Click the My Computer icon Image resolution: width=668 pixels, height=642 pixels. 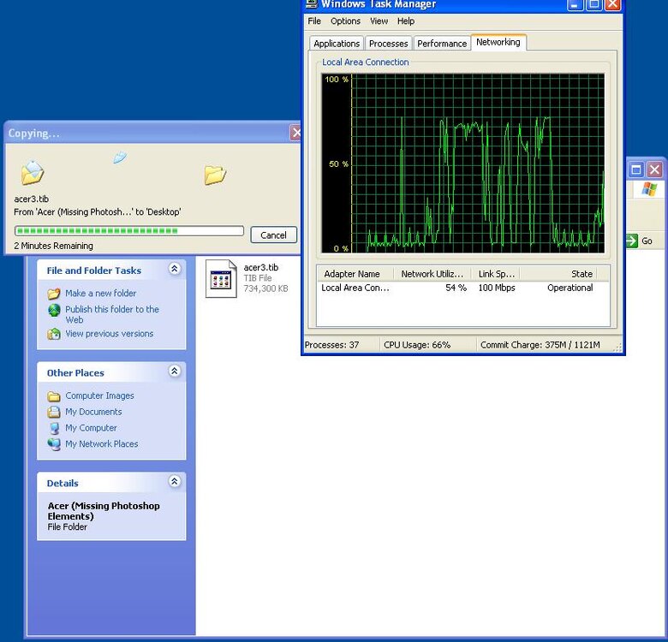click(x=54, y=428)
